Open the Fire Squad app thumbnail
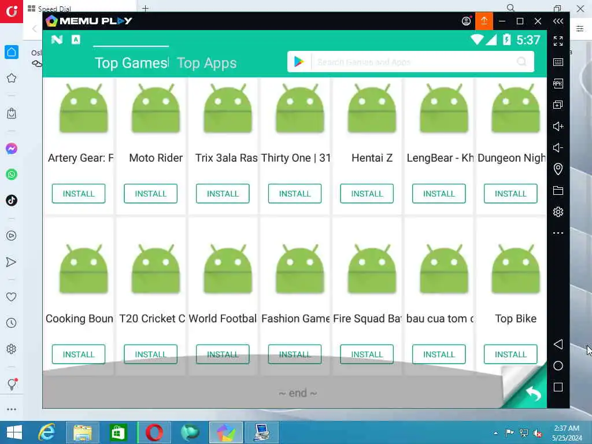Viewport: 592px width, 444px height. (x=372, y=269)
